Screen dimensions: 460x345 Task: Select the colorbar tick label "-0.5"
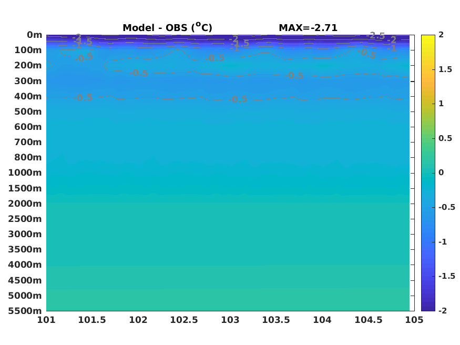pyautogui.click(x=447, y=207)
